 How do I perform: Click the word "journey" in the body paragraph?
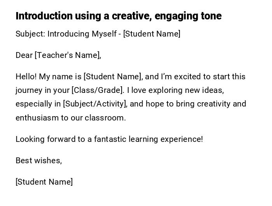pyautogui.click(x=29, y=90)
